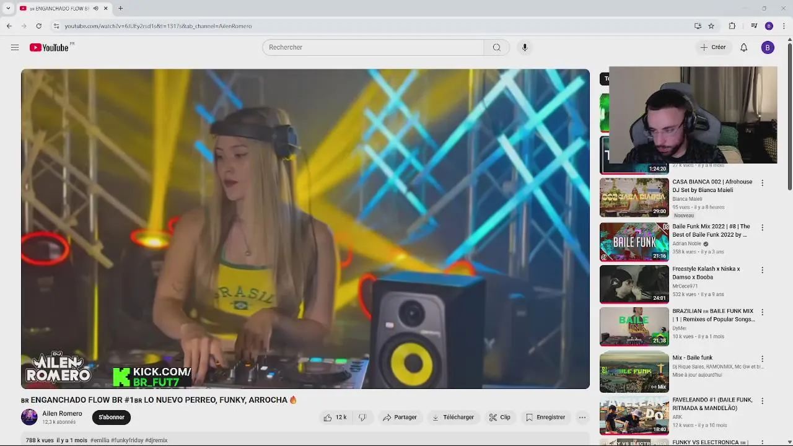Open Chrome profile avatar in toolbar
This screenshot has height=446, width=793.
click(769, 26)
